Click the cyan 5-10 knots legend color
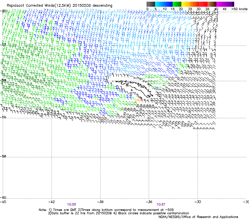This screenshot has height=219, width=249. pos(159,4)
